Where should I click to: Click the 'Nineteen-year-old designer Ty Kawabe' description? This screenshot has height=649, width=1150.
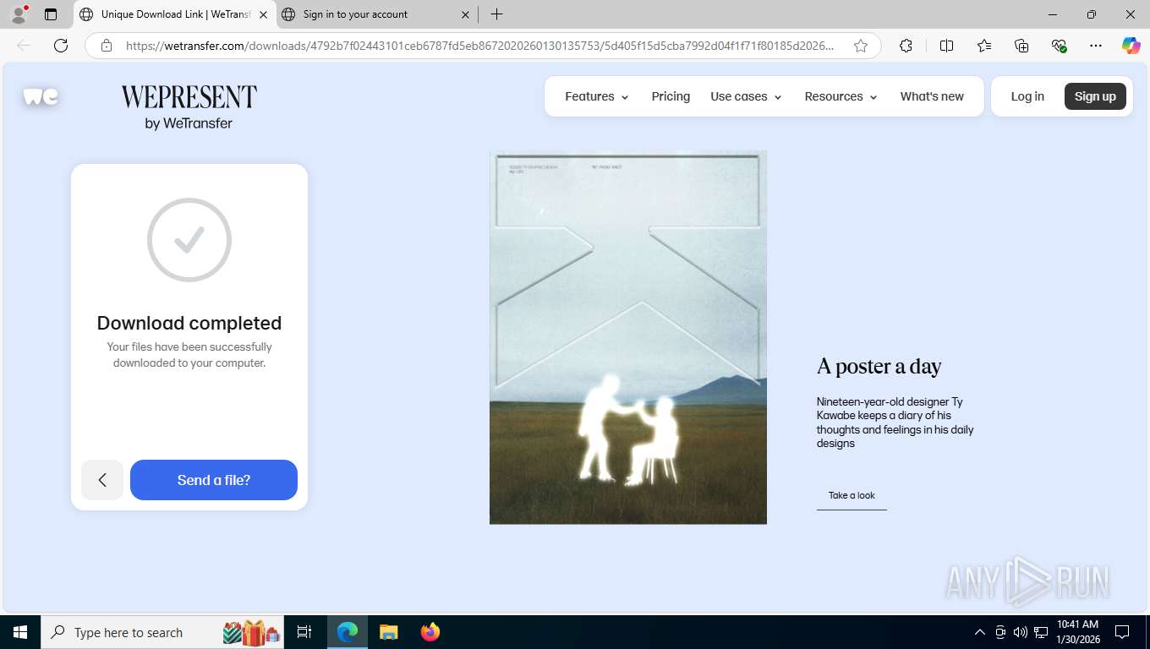pos(895,423)
